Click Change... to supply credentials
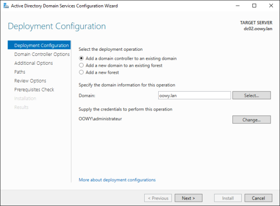The height and width of the screenshot is (206, 280). click(251, 119)
